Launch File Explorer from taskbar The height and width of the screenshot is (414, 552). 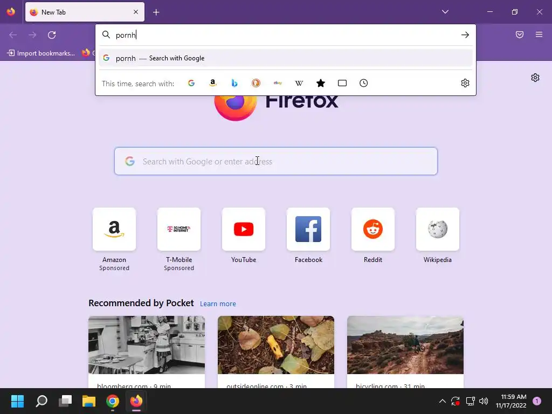click(x=89, y=401)
